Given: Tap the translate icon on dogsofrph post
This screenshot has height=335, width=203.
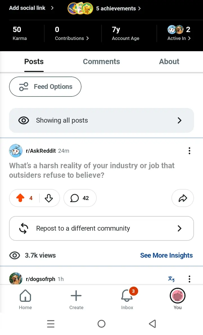Looking at the screenshot, I should point(171,279).
